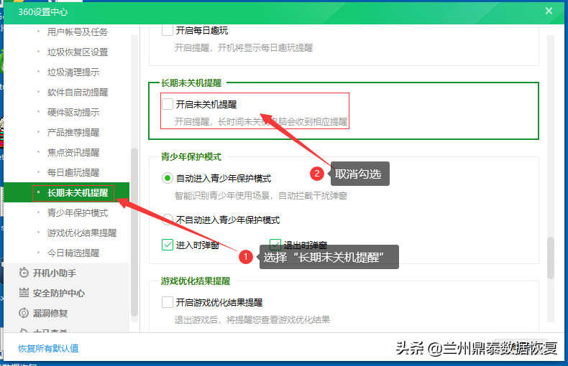Screen dimensions: 568x366
Task: Click the right content pane scrollbar thumb
Action: pyautogui.click(x=550, y=258)
